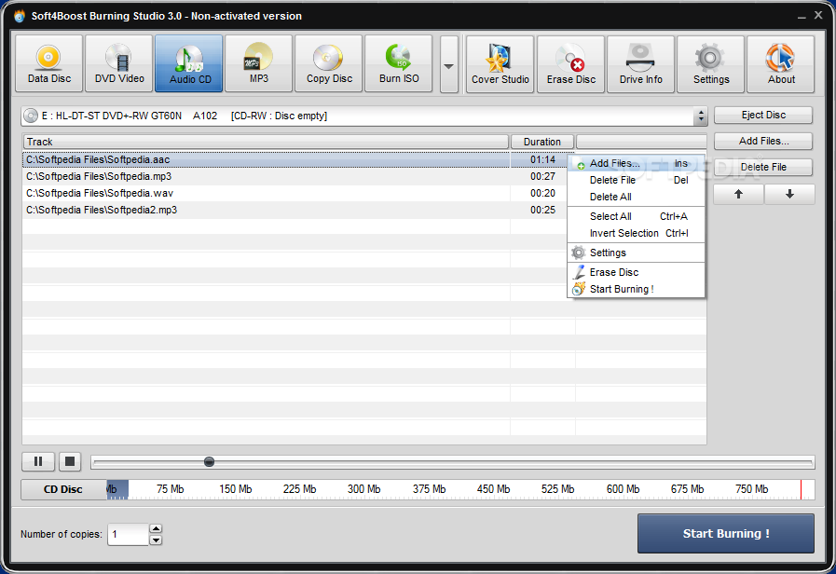The height and width of the screenshot is (574, 836).
Task: Click the Number of copies field
Action: [x=128, y=534]
